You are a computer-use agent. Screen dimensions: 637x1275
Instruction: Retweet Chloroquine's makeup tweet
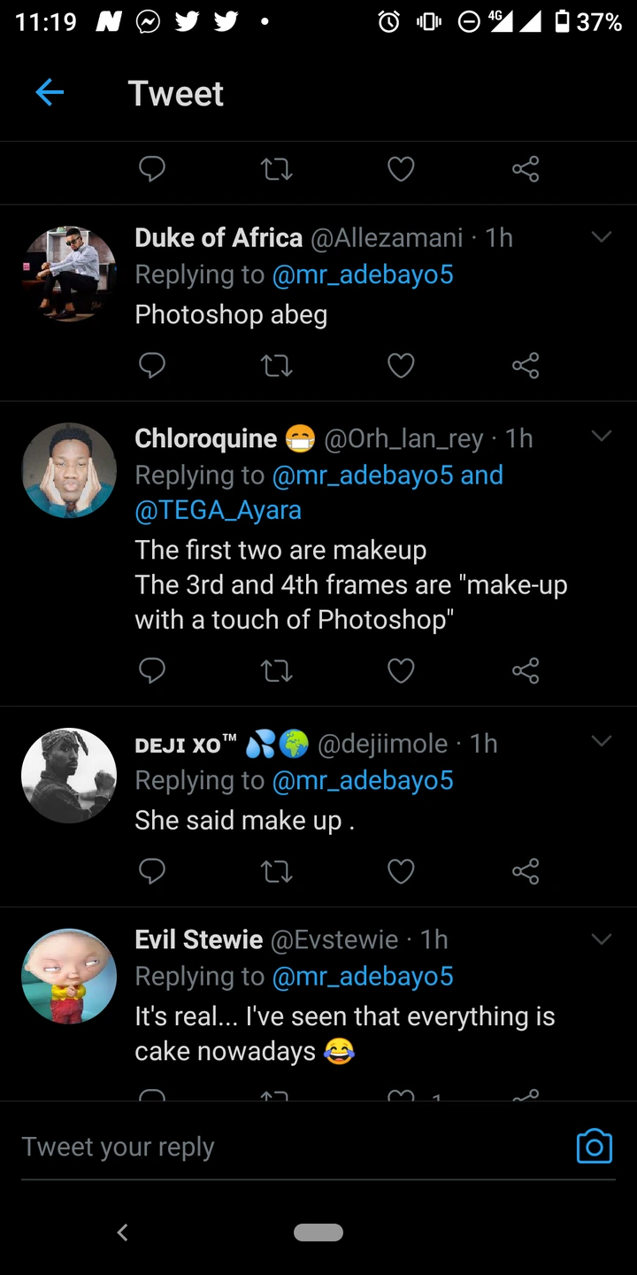pos(277,670)
